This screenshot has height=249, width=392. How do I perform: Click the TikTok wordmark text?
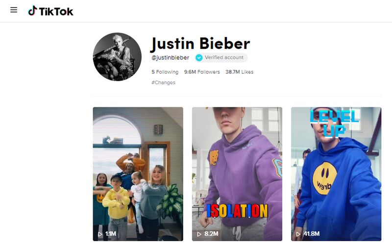(56, 11)
